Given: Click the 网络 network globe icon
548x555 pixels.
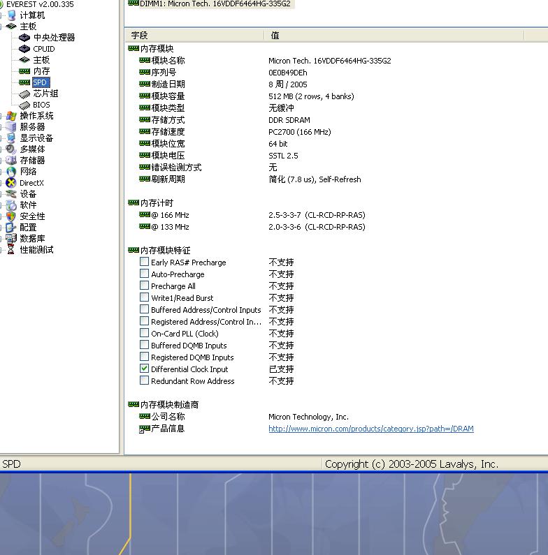Looking at the screenshot, I should pyautogui.click(x=11, y=172).
